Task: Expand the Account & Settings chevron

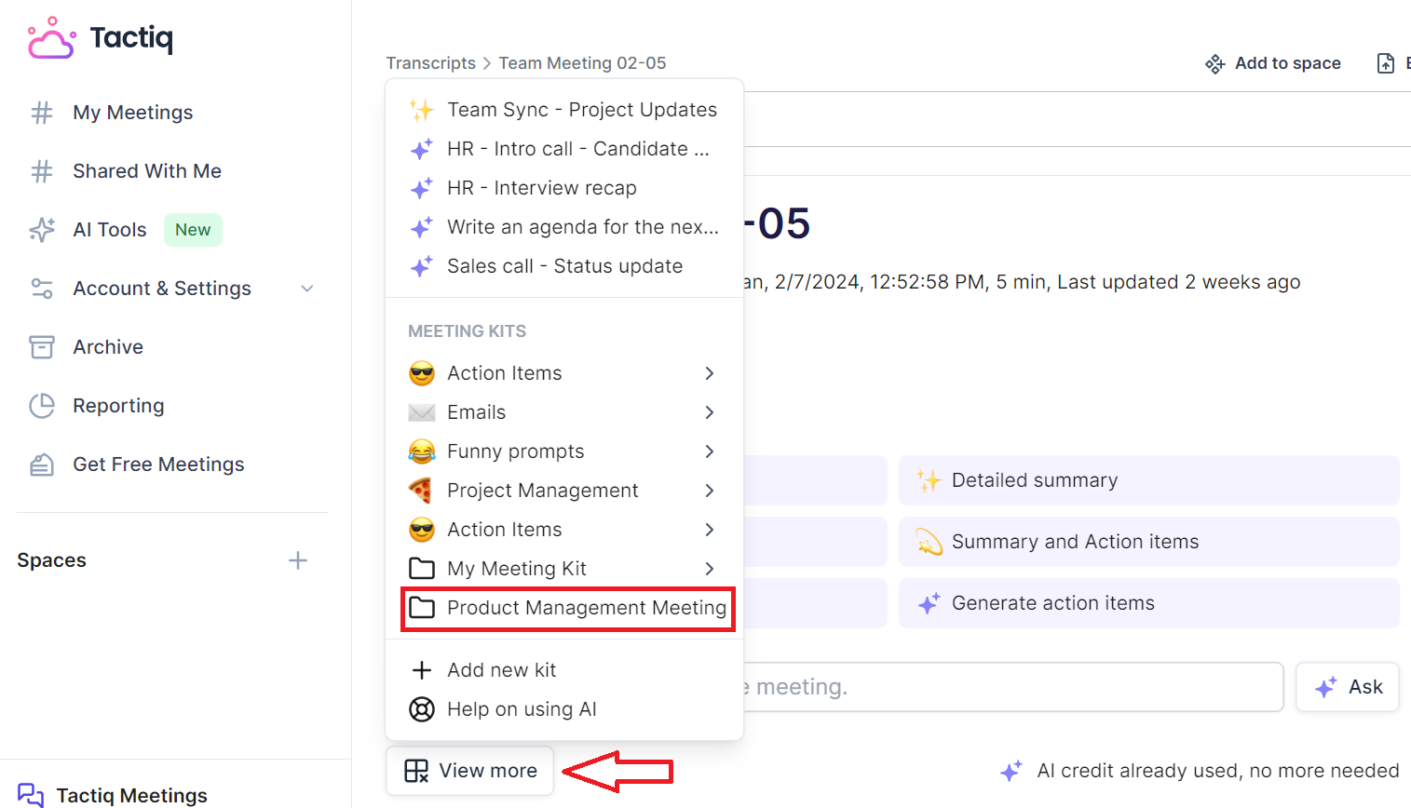Action: pos(307,289)
